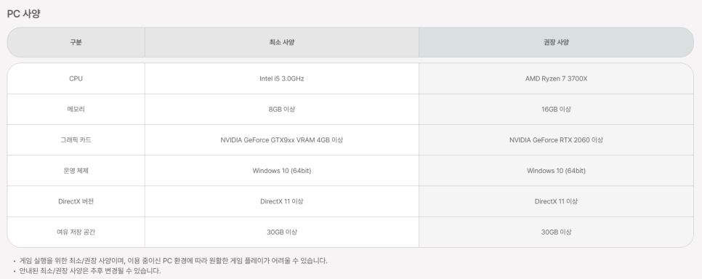This screenshot has width=702, height=279.
Task: Click the GeForce RTX 2060 이상 cell
Action: coord(556,139)
